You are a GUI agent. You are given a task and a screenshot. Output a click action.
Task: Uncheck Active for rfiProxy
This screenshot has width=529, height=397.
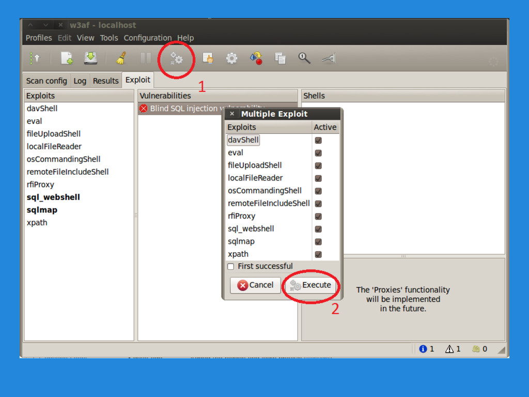[x=318, y=217]
